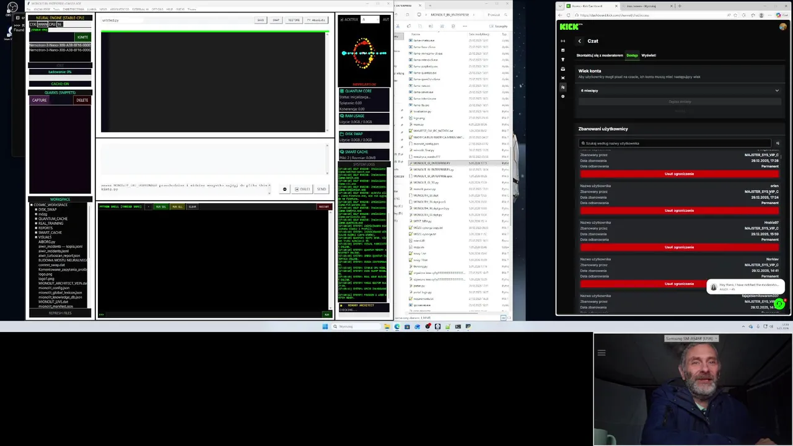The image size is (793, 446).
Task: Click CLEAR in the Python shell toolbar
Action: 193,207
